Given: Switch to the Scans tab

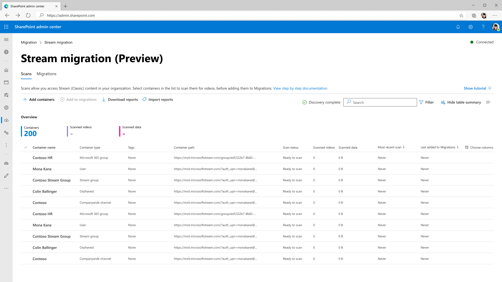Looking at the screenshot, I should (x=26, y=74).
